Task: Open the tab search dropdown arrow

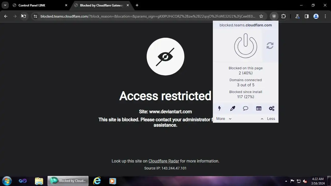Action: coord(5,5)
